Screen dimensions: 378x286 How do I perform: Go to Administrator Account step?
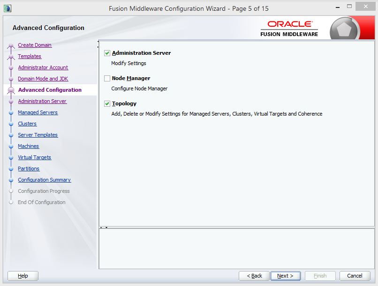[43, 67]
